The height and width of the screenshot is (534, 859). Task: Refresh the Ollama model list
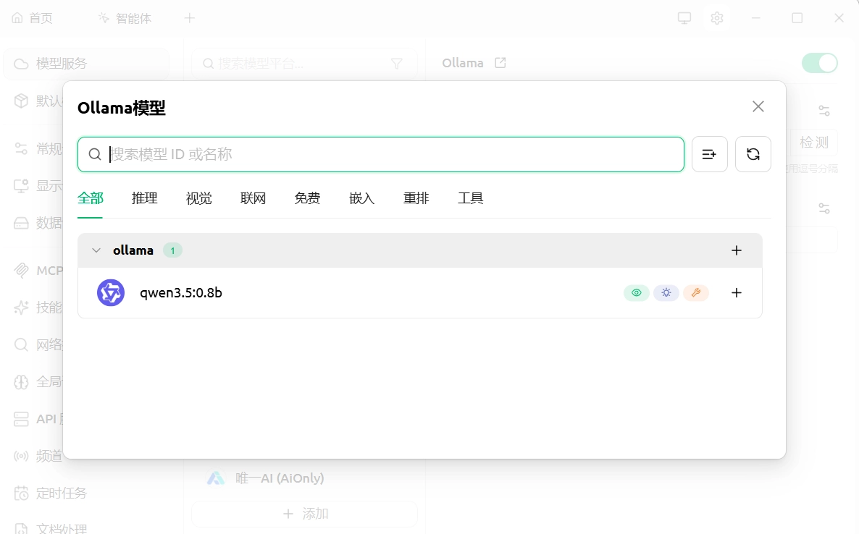753,154
